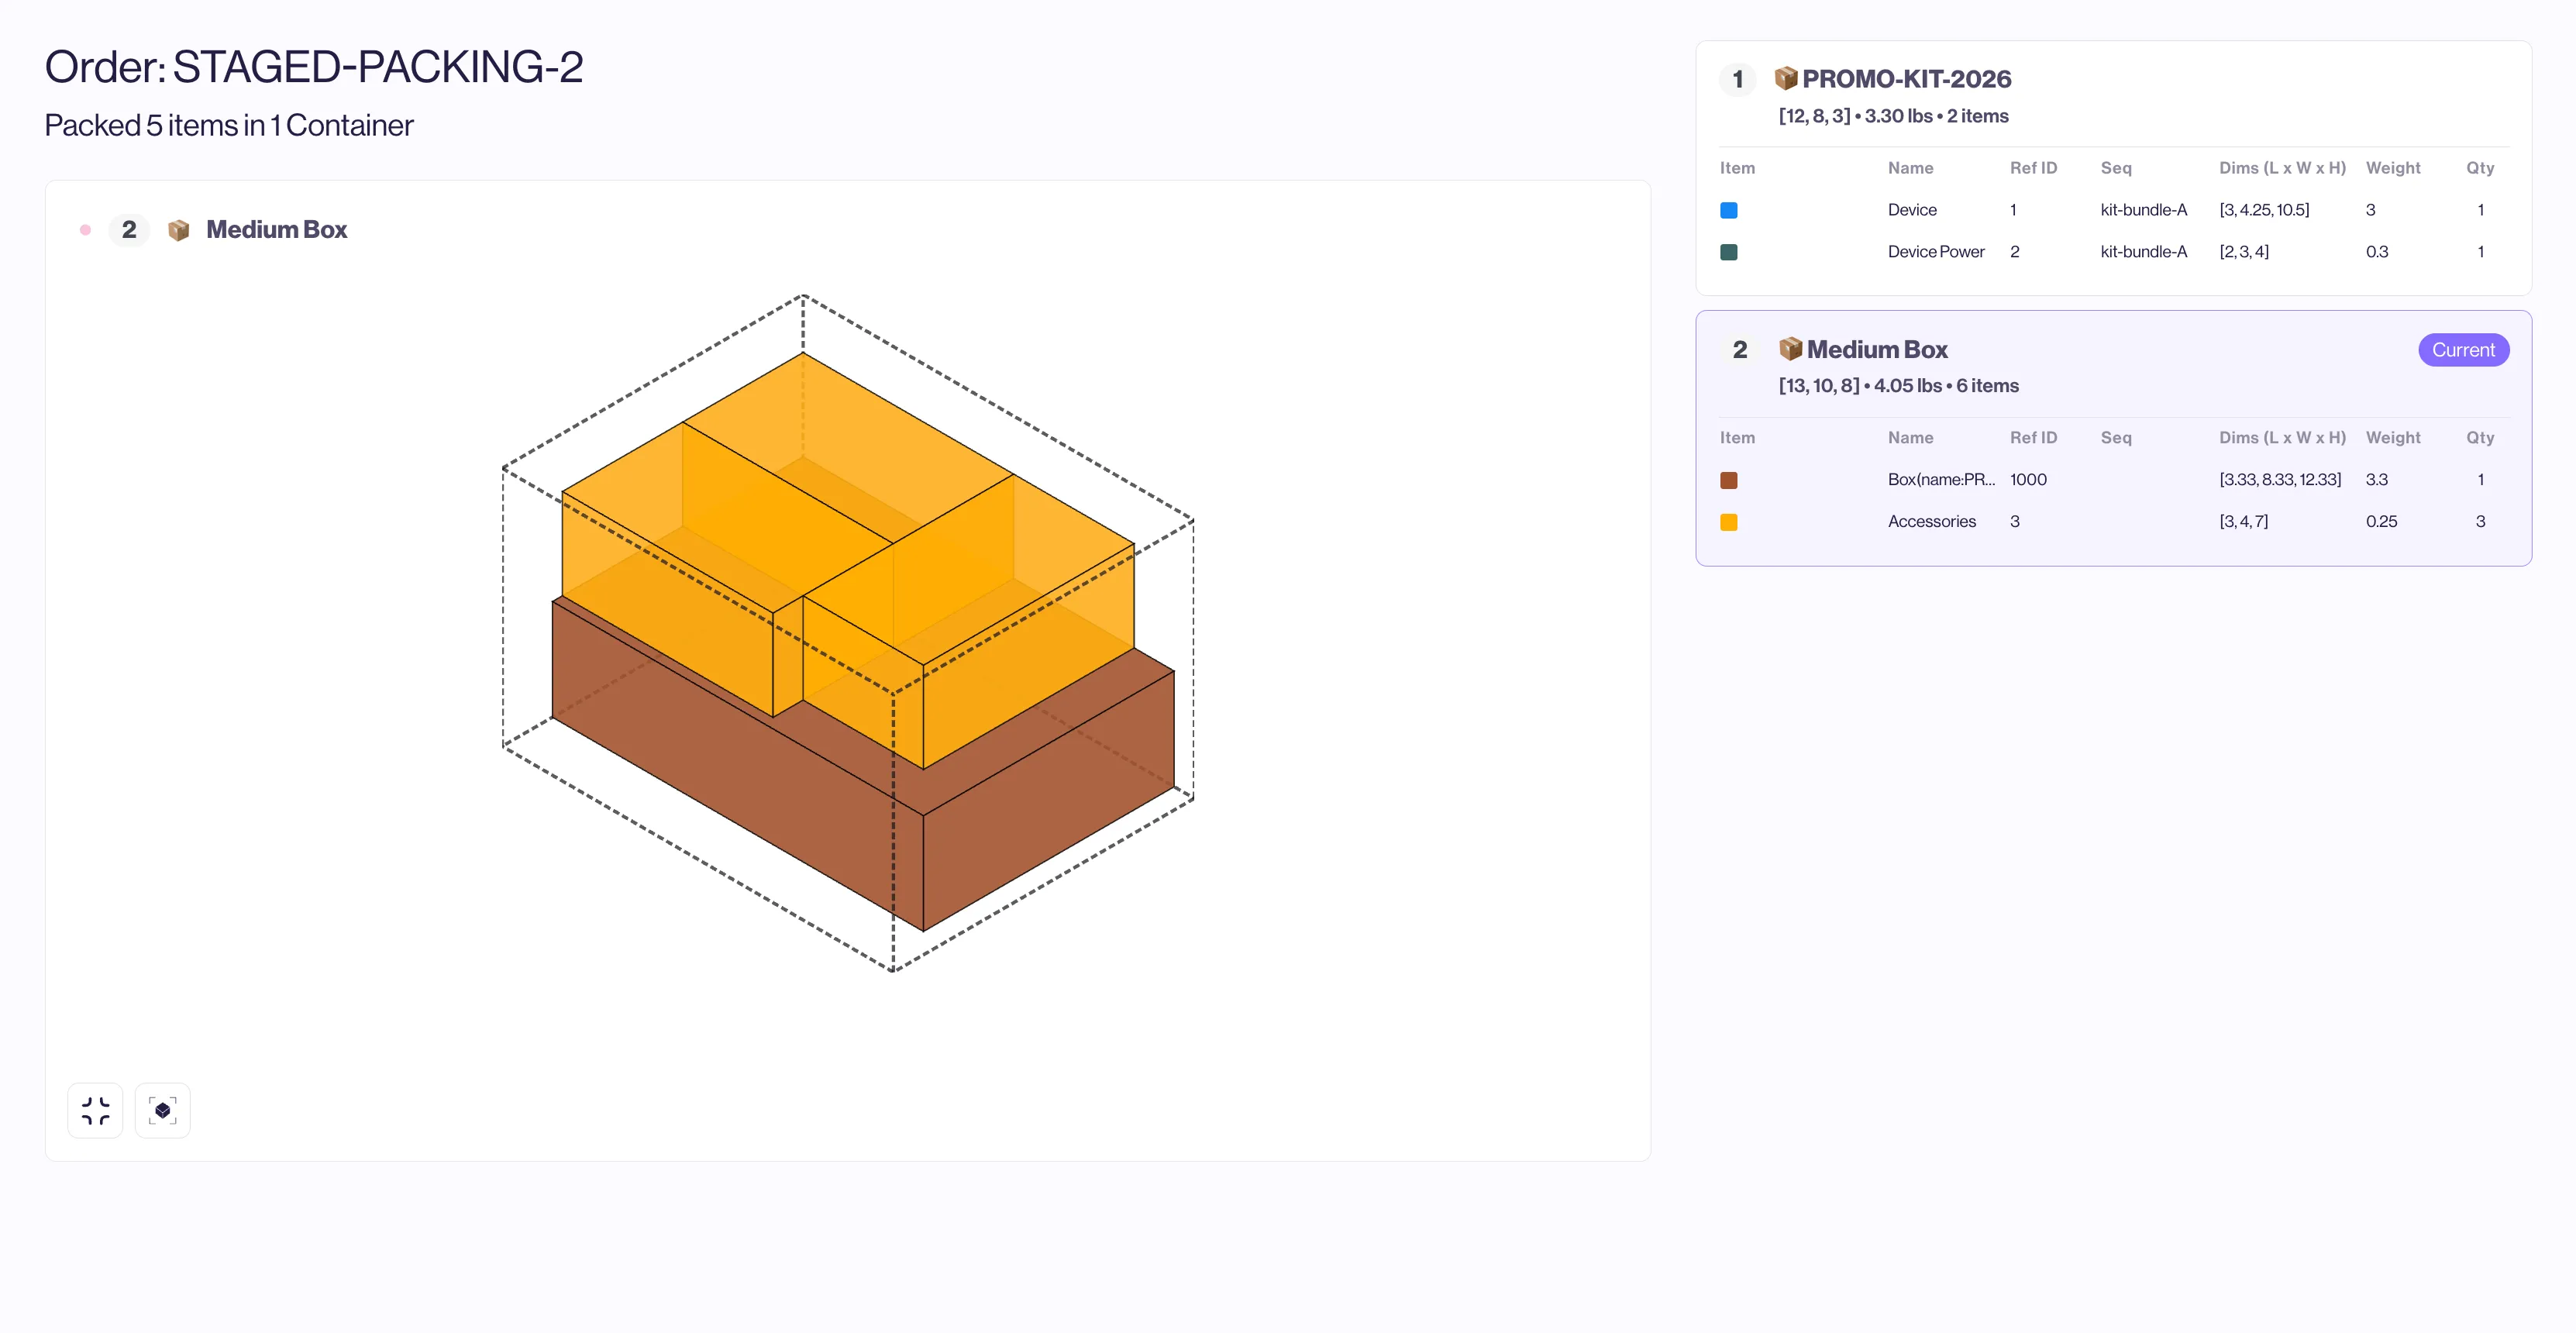The height and width of the screenshot is (1333, 2576).
Task: Click the '[13, 10, 8] • 4.05 lbs • 6 items' summary
Action: point(1898,386)
